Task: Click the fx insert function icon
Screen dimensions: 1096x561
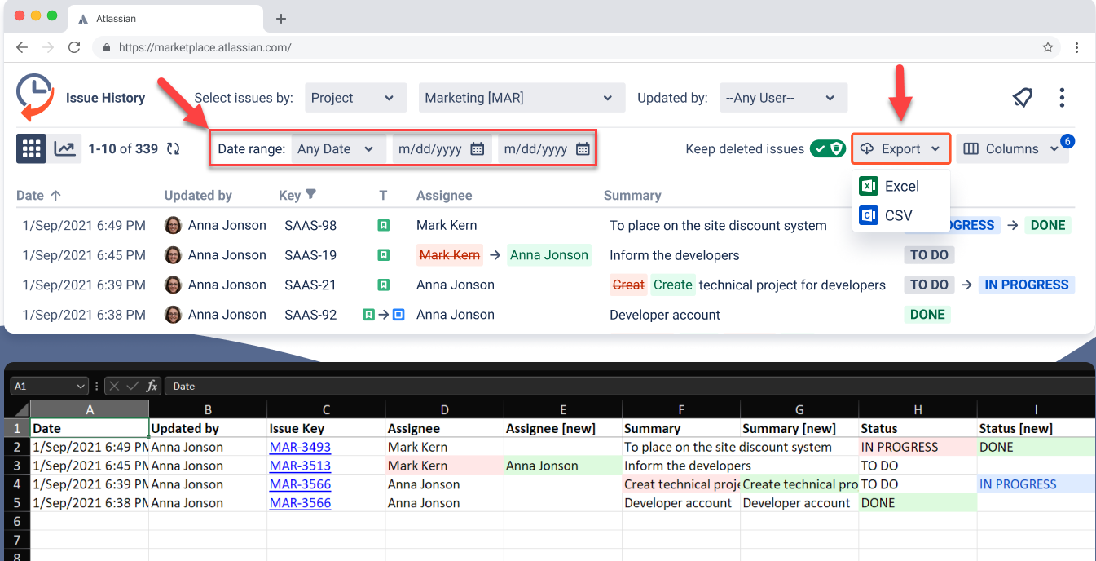Action: 151,386
